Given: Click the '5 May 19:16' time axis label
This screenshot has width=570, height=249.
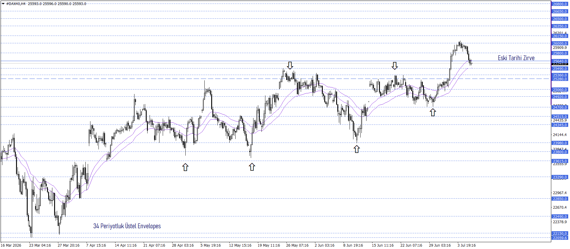Looking at the screenshot, I should point(211,245).
